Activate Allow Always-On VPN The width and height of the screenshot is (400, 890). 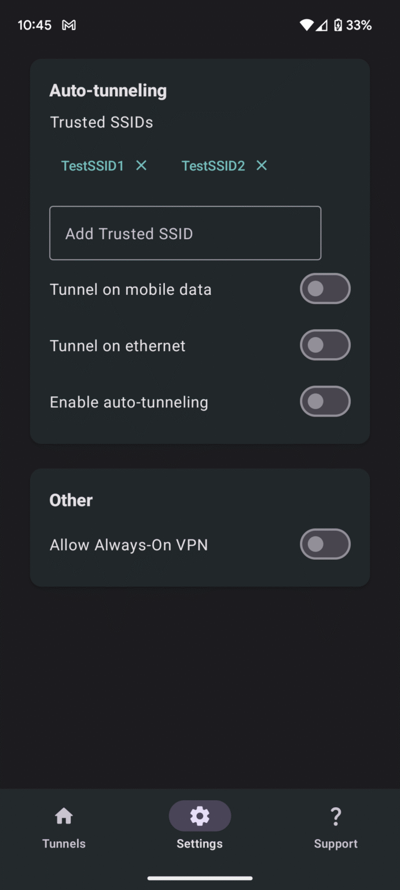point(325,544)
